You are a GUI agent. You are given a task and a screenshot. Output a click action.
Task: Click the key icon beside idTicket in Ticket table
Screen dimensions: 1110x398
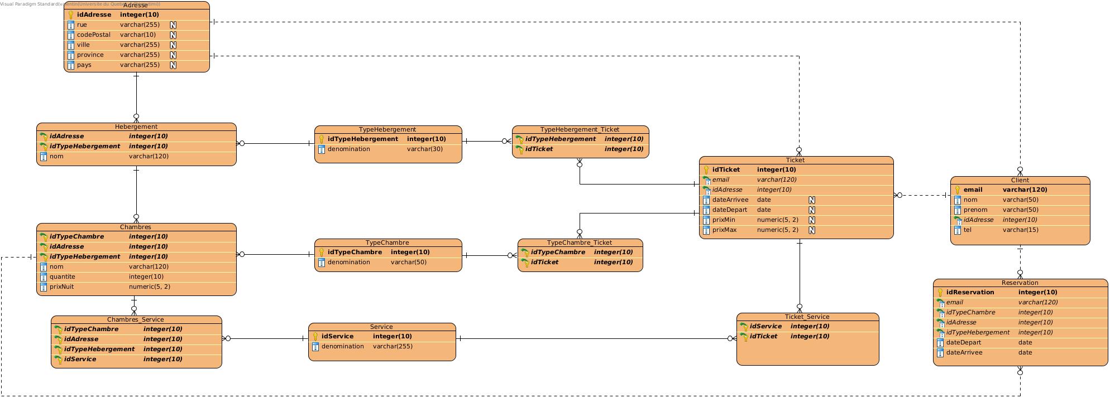(706, 170)
